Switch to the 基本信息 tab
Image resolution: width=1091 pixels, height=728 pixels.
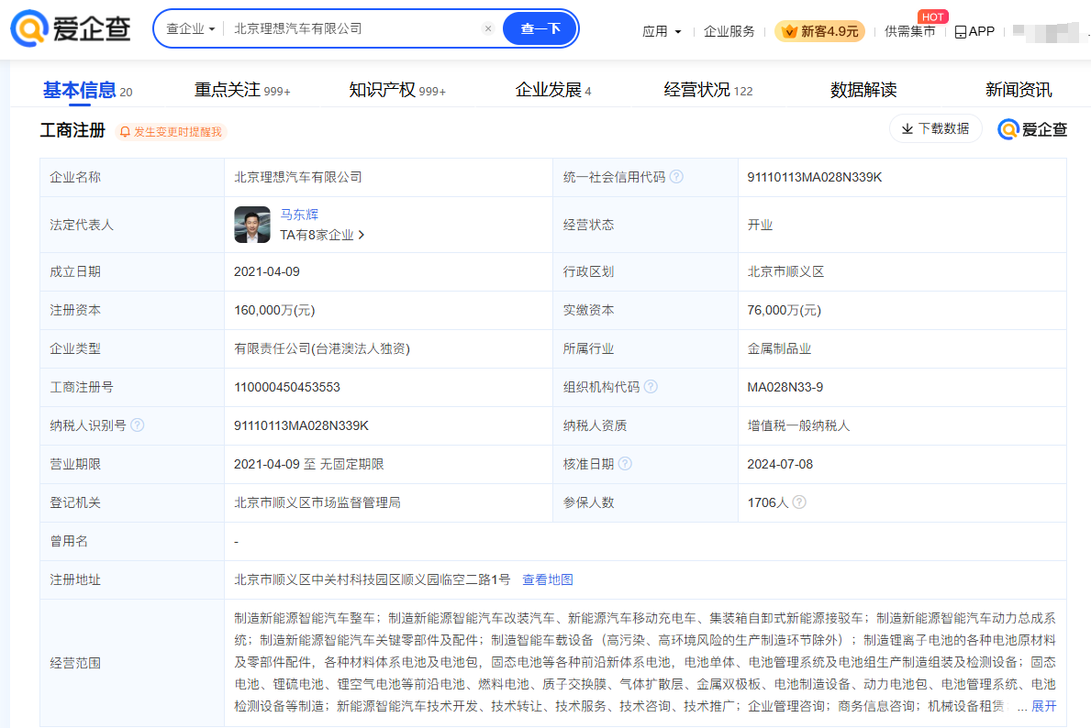point(87,90)
